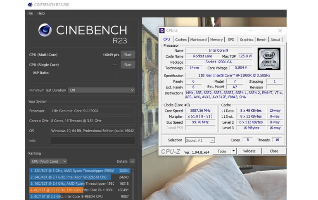Switch to the Memory tab
The height and width of the screenshot is (200, 318).
click(216, 40)
